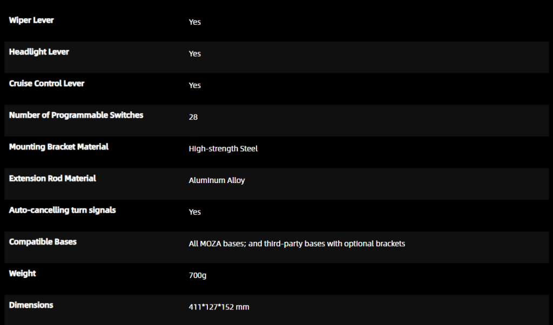Click the Wiper Lever row label
The image size is (553, 325).
pyautogui.click(x=31, y=21)
